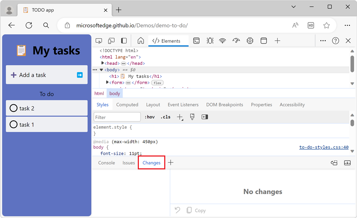The width and height of the screenshot is (357, 218).
Task: Open the to-do-styles.css:40 link
Action: point(324,147)
